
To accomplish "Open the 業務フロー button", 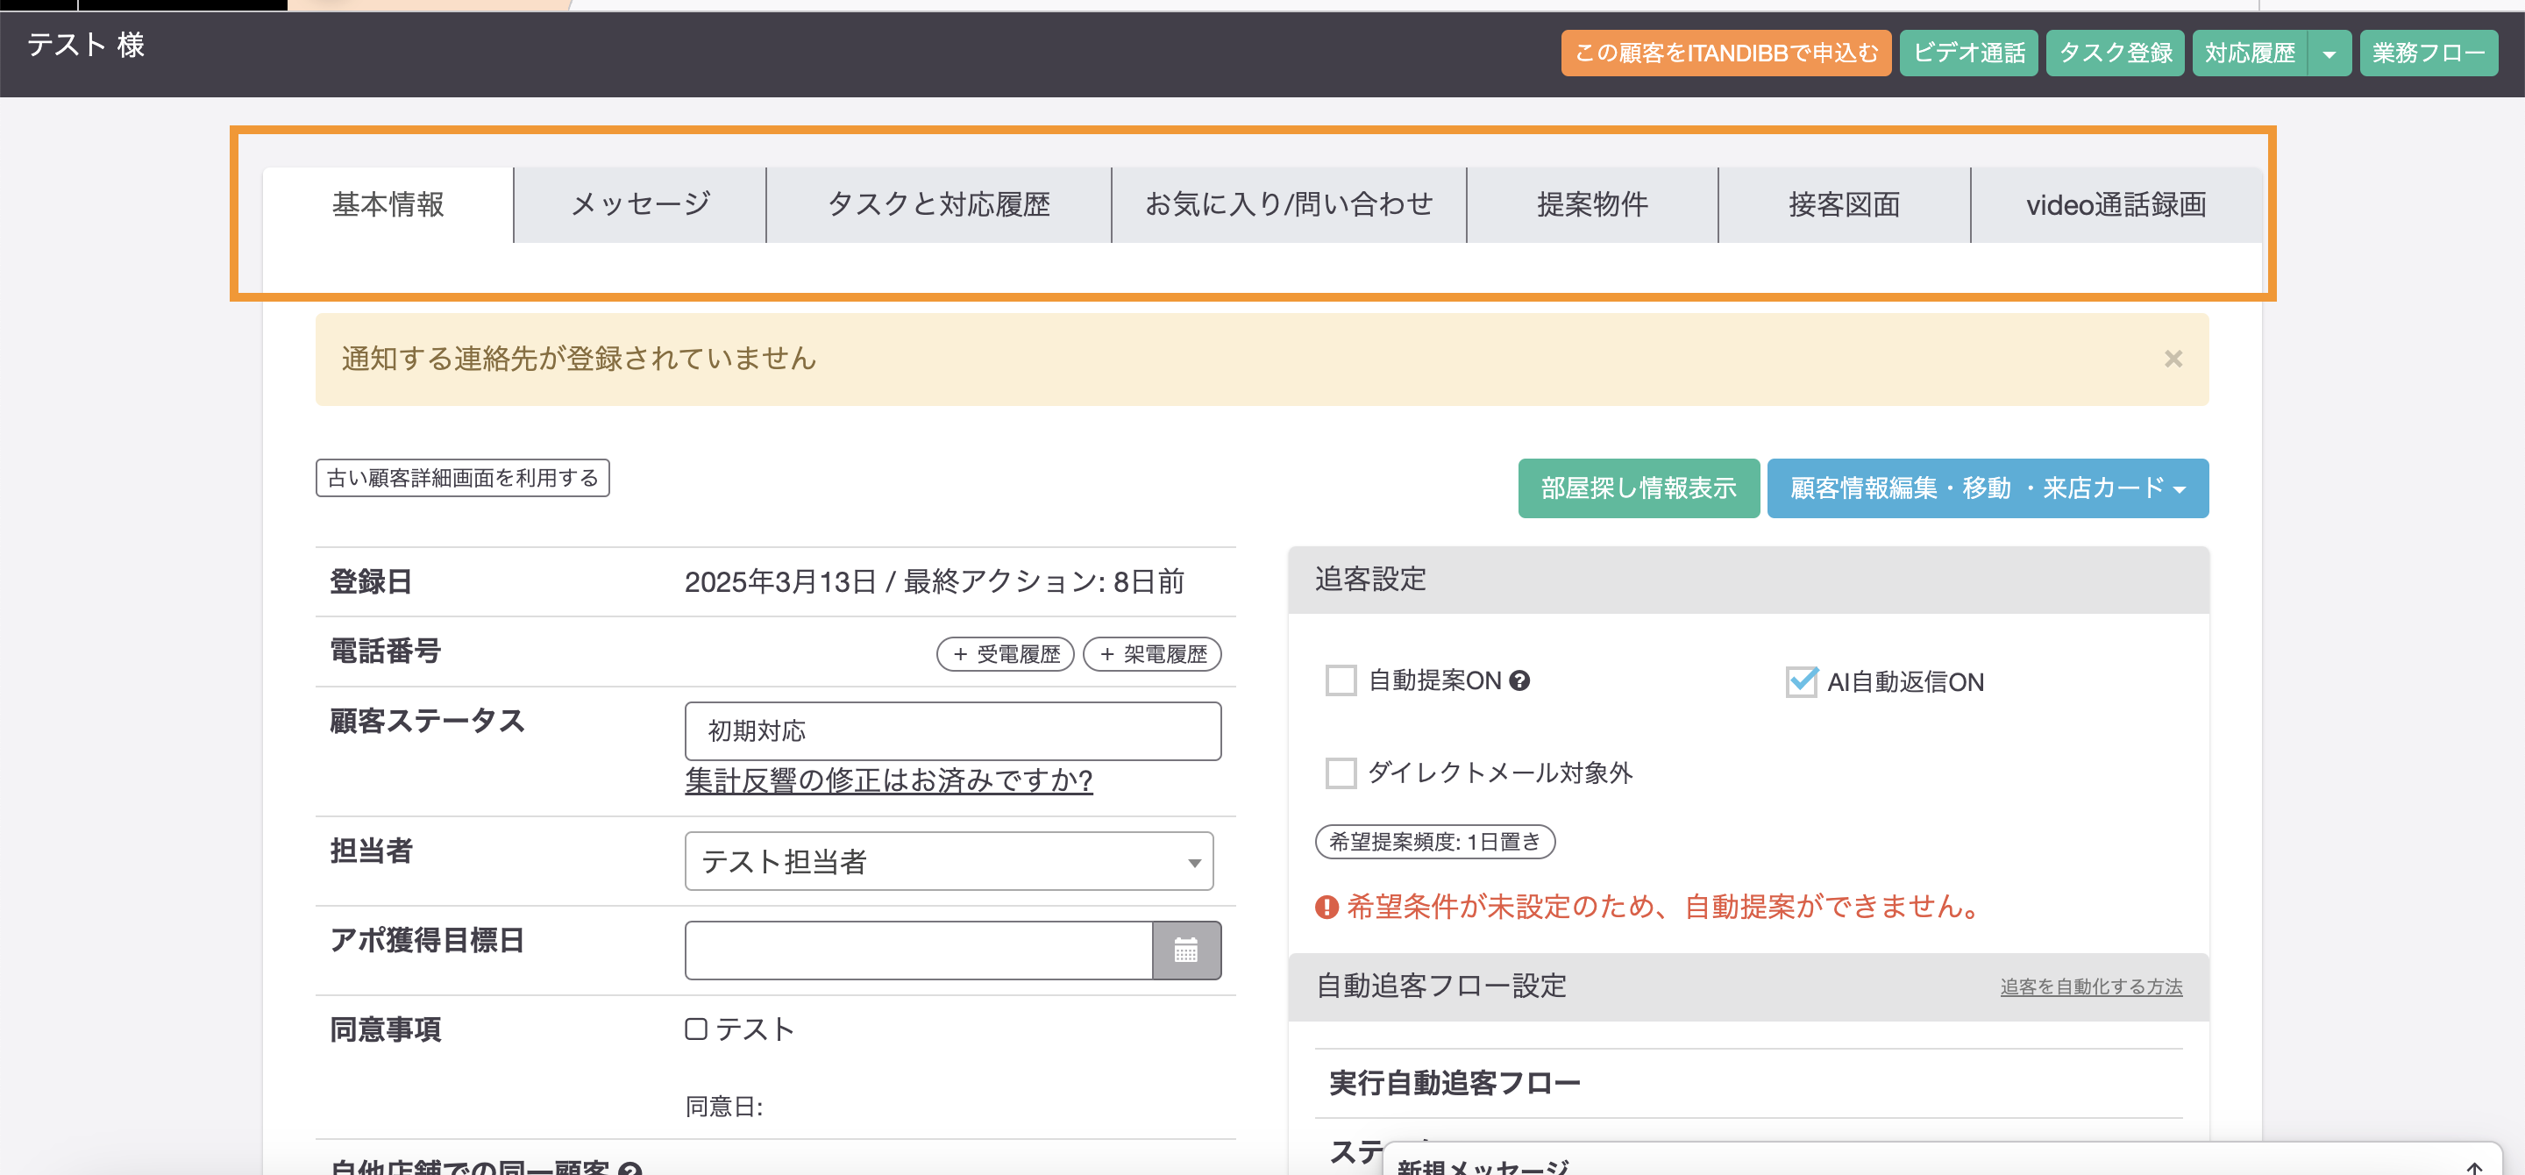I will tap(2428, 53).
